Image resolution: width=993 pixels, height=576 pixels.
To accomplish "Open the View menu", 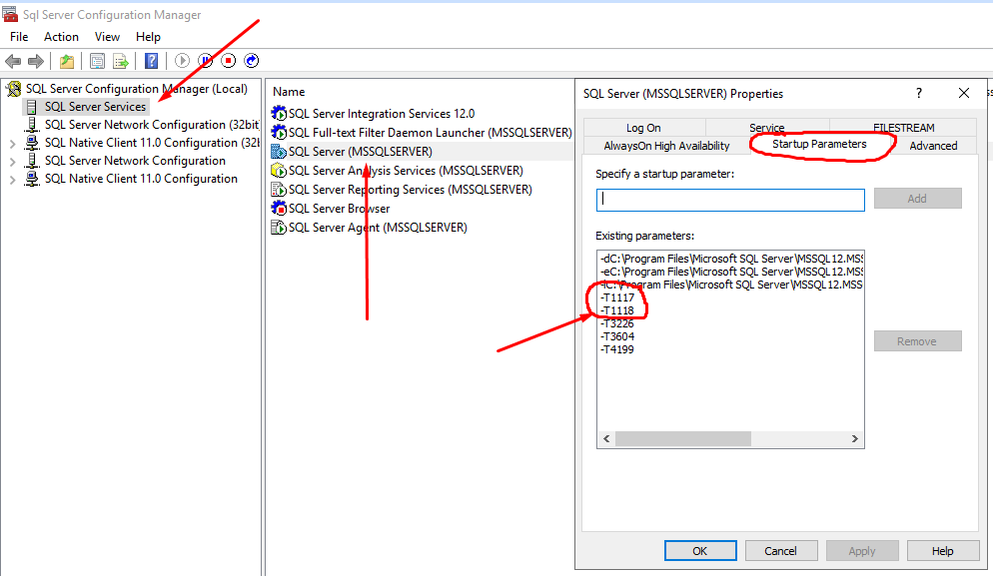I will point(107,37).
